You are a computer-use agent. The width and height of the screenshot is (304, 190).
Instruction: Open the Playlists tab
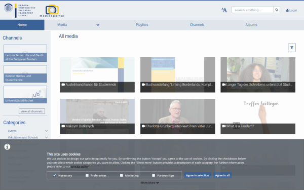coord(142,25)
